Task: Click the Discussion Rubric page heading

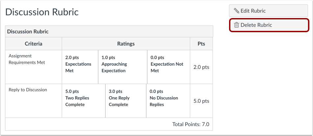Action: click(42, 12)
